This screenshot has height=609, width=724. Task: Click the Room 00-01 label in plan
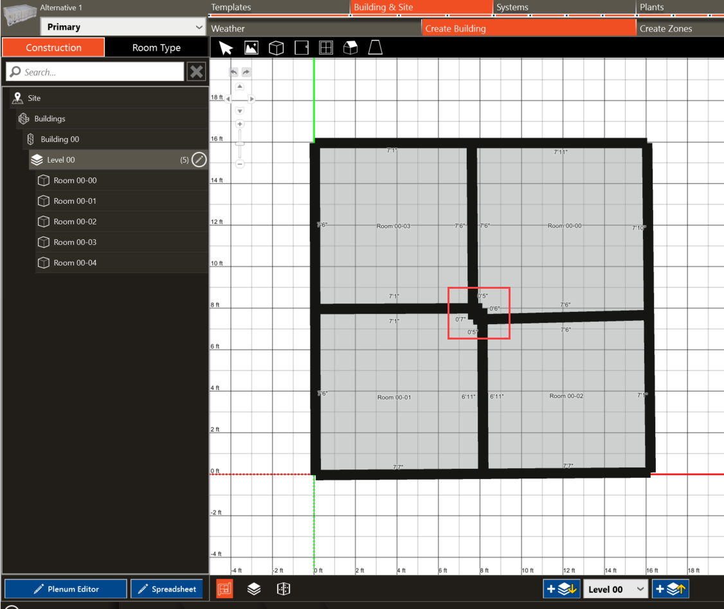click(x=394, y=397)
